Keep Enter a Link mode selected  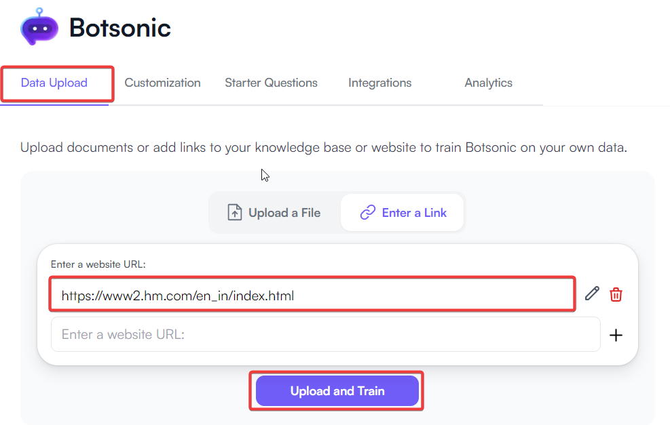pos(402,212)
